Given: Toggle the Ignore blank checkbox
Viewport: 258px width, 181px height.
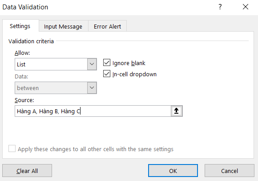Looking at the screenshot, I should [107, 63].
